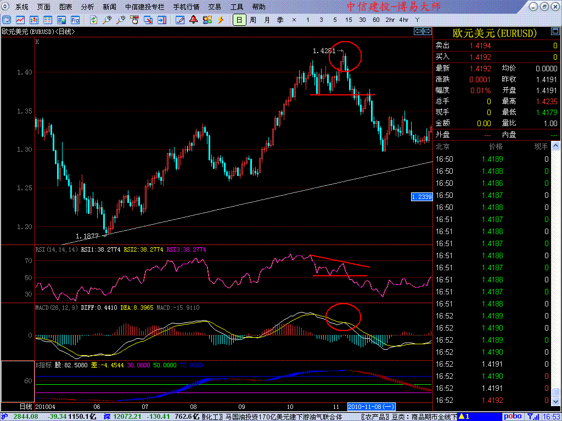Open the quote list table icon

tap(48, 20)
